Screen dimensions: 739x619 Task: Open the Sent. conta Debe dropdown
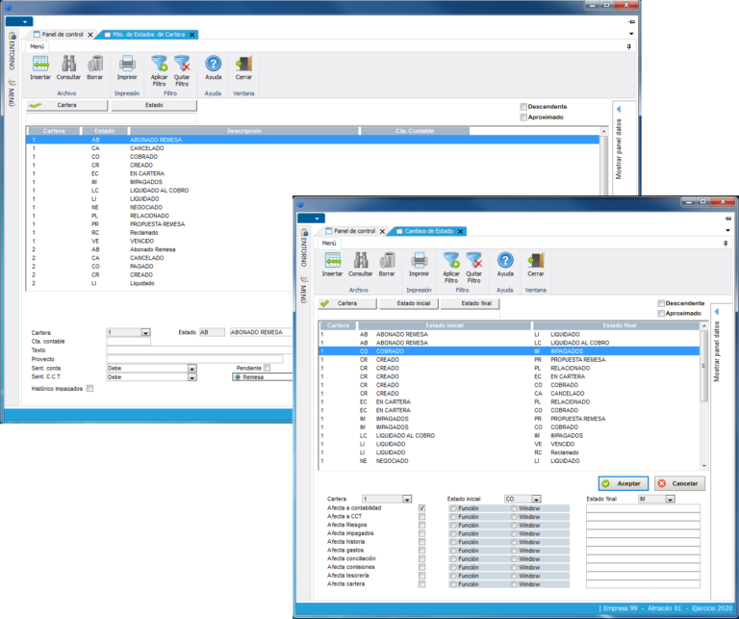[191, 368]
